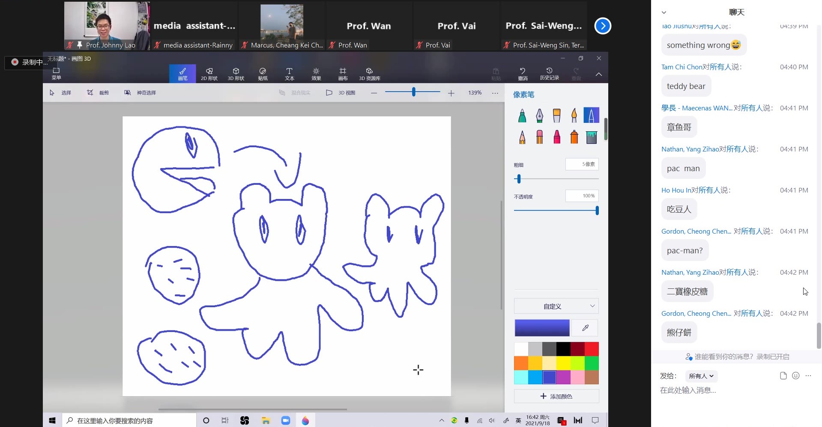
Task: Switch to the Canvas tab
Action: [343, 74]
